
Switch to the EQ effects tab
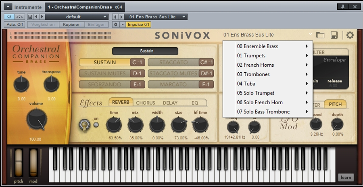point(195,103)
